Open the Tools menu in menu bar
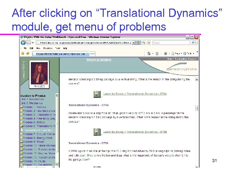This screenshot has height=172, width=229. click(x=58, y=48)
